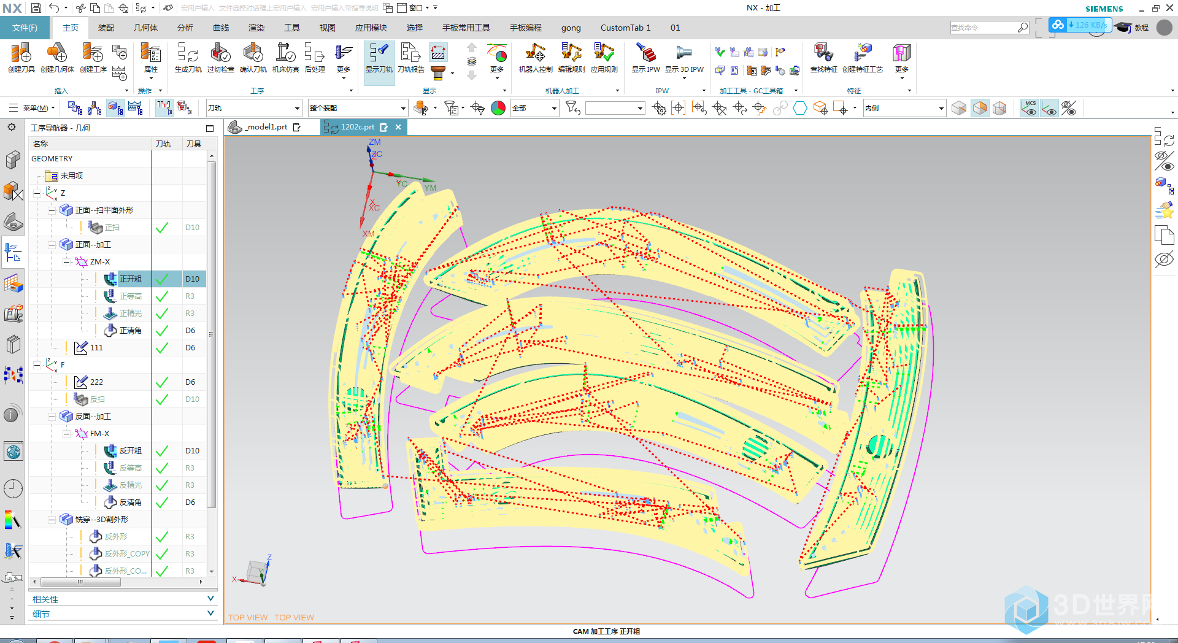Open the 菜单(M) menu dropdown
The image size is (1178, 643).
pos(32,108)
